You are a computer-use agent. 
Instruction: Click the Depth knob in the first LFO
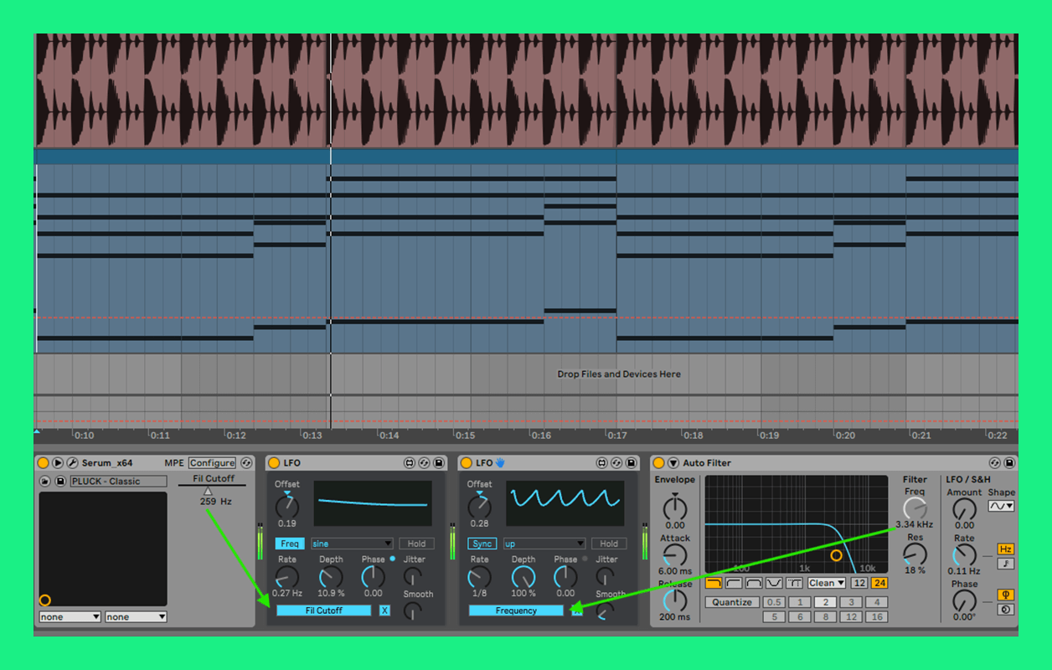(x=331, y=576)
